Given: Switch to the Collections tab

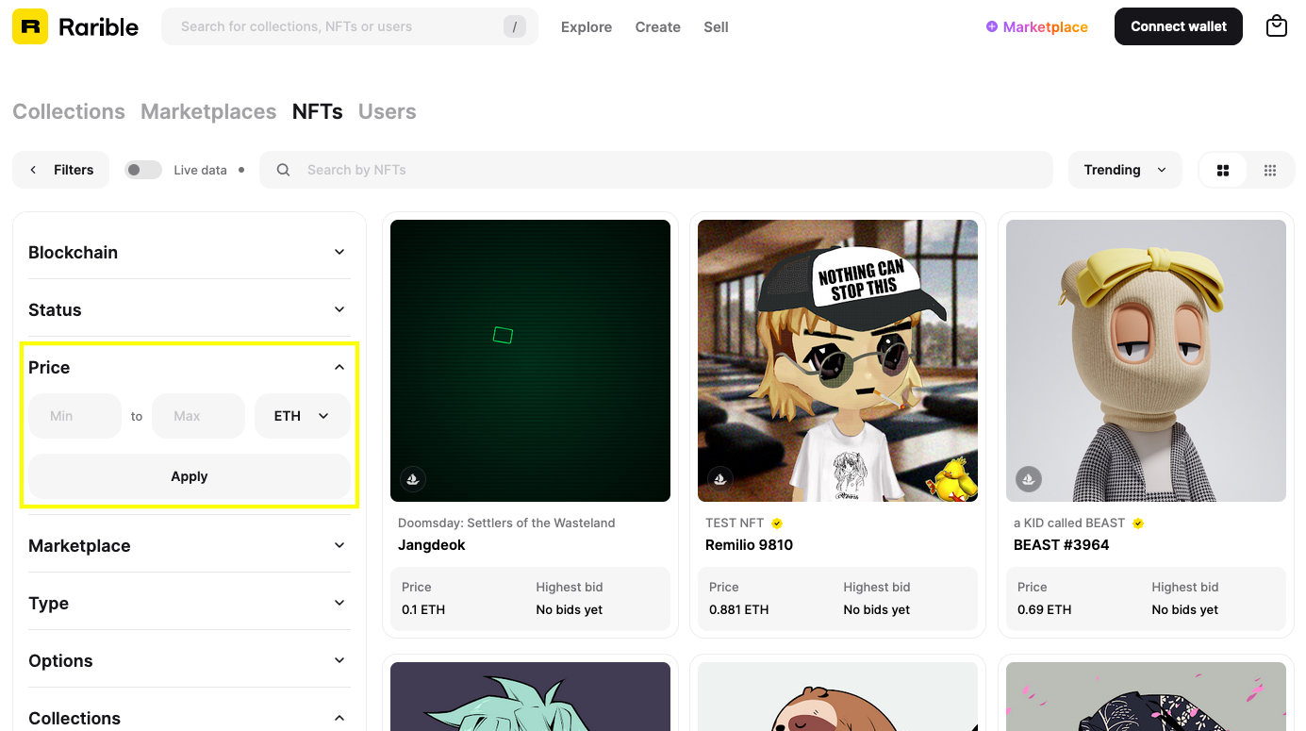Looking at the screenshot, I should [x=69, y=111].
